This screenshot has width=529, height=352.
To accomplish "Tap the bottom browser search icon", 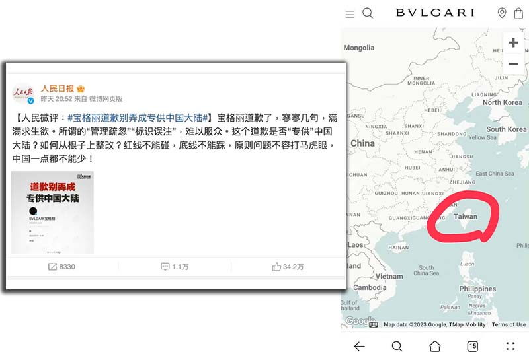I will point(397,346).
